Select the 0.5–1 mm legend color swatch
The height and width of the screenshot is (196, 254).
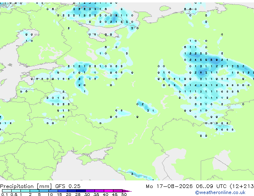pos(16,191)
